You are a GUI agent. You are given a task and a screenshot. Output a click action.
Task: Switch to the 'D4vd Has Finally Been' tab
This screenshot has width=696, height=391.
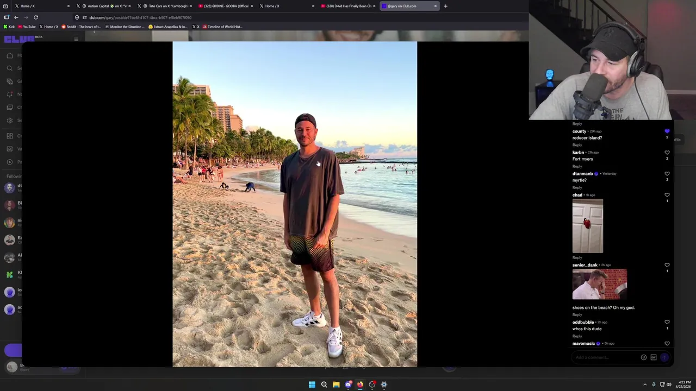tap(347, 6)
